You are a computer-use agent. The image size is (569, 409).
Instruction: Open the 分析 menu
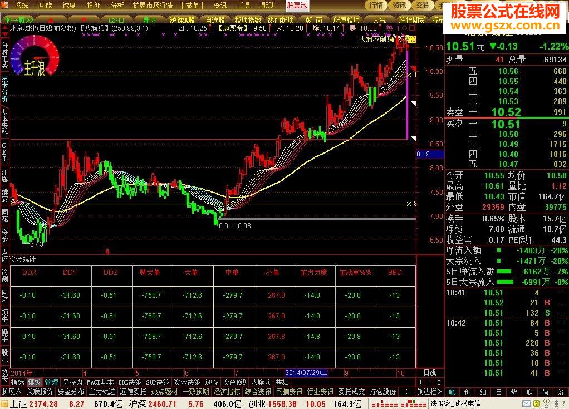[x=117, y=6]
